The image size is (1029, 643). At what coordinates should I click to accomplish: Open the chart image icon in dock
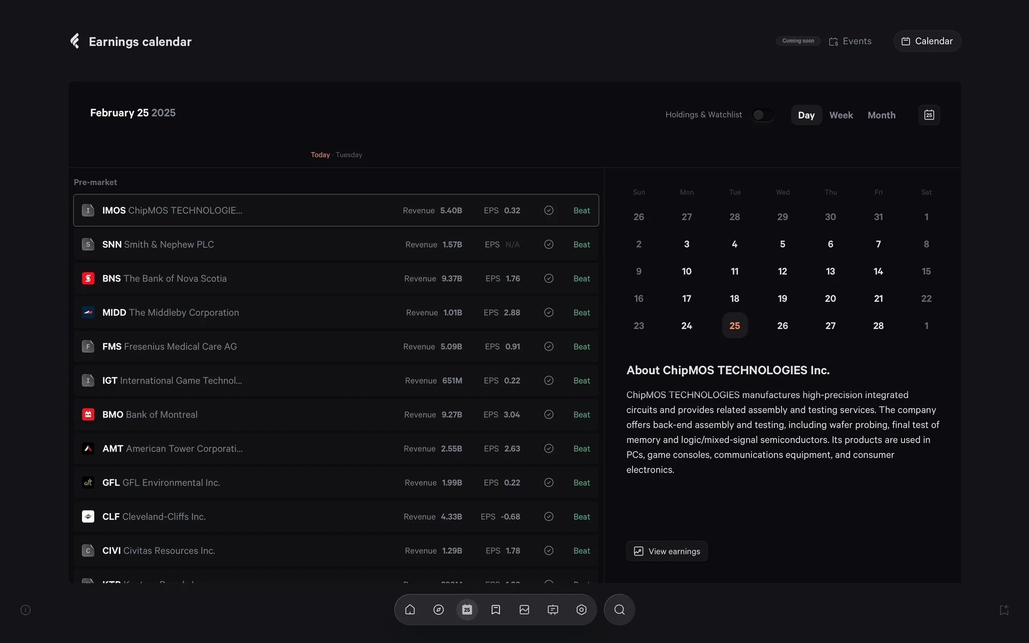click(524, 610)
